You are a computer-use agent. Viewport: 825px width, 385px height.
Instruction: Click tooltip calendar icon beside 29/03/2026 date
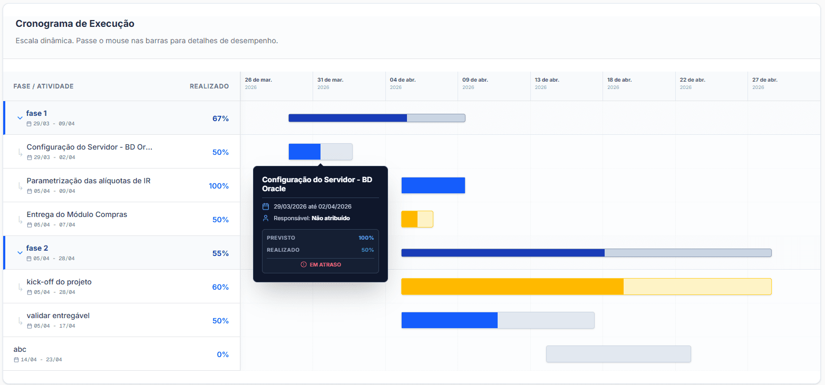point(266,206)
